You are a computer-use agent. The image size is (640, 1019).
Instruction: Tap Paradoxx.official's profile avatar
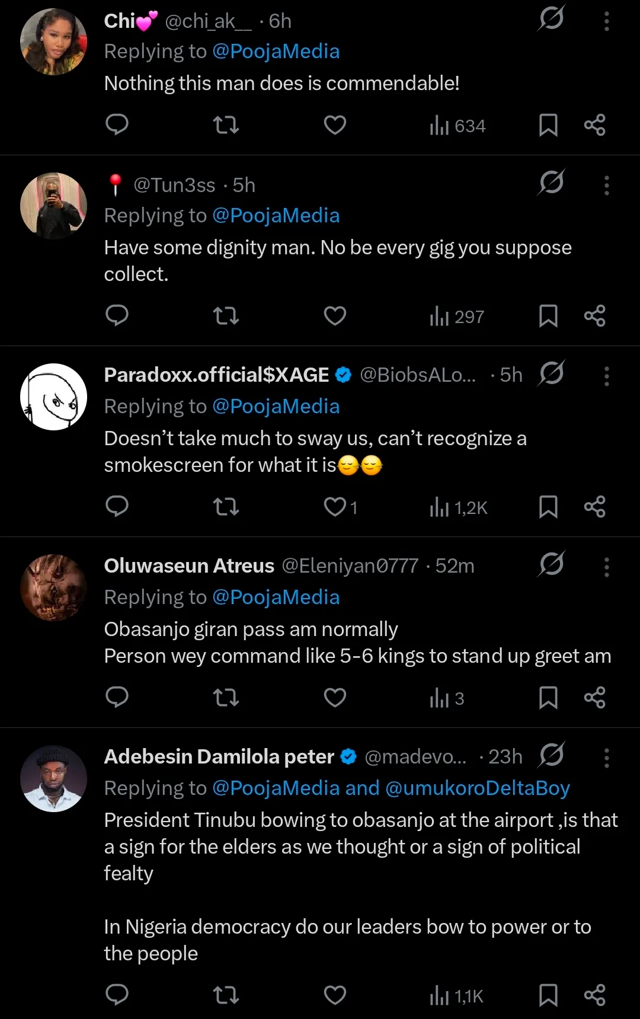coord(53,397)
